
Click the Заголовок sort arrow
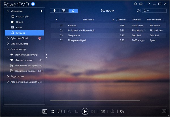113,20
